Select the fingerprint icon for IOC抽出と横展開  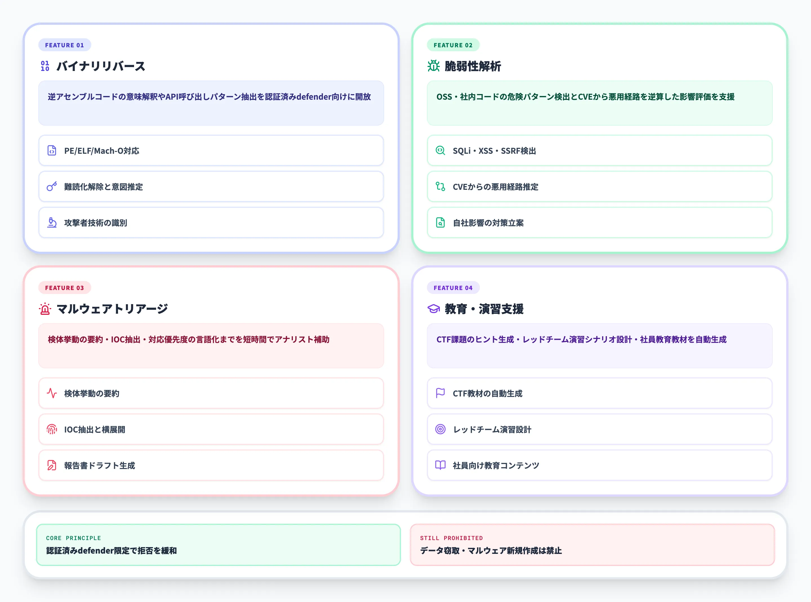point(52,429)
